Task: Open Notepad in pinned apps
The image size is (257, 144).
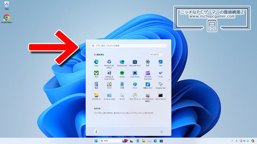Action: coord(122,85)
